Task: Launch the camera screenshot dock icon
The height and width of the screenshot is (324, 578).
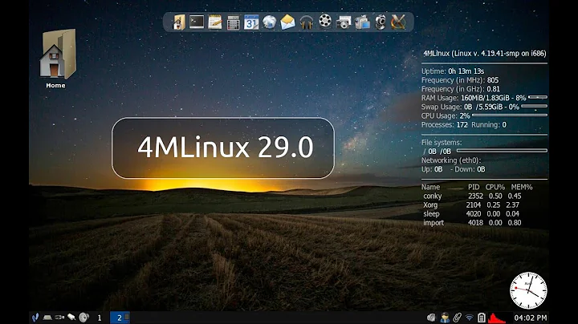Action: [x=344, y=22]
